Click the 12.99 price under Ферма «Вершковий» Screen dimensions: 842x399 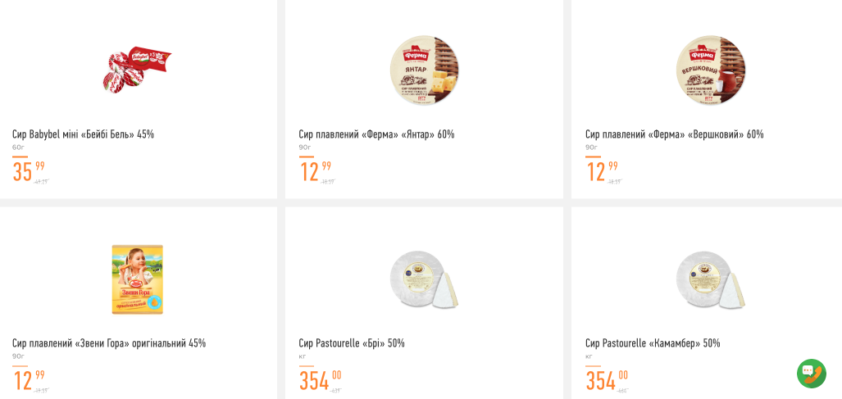point(602,171)
